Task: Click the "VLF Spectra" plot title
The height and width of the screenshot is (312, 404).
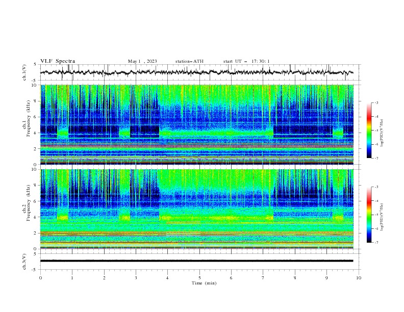Action: [x=58, y=61]
